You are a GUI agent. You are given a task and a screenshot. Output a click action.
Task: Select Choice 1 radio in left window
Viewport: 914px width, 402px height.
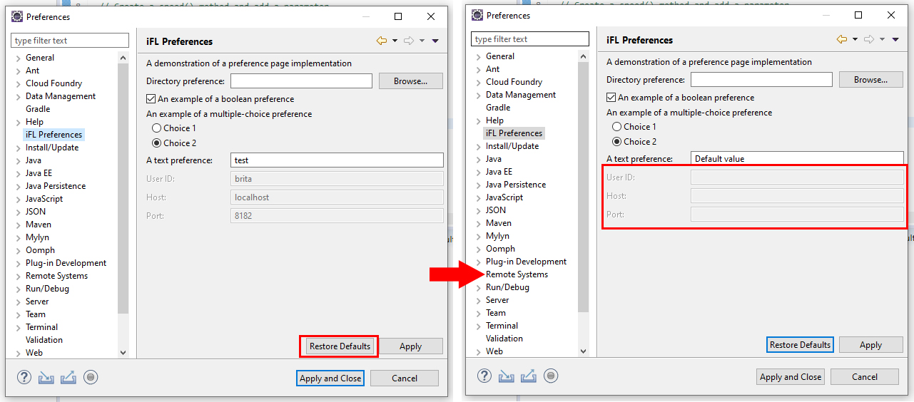(x=157, y=128)
